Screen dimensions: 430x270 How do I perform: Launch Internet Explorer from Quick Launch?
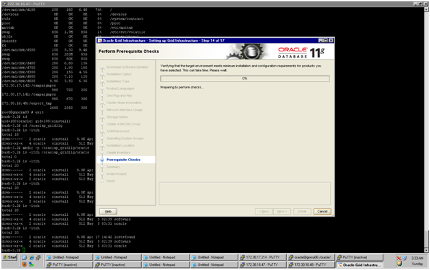click(x=31, y=258)
